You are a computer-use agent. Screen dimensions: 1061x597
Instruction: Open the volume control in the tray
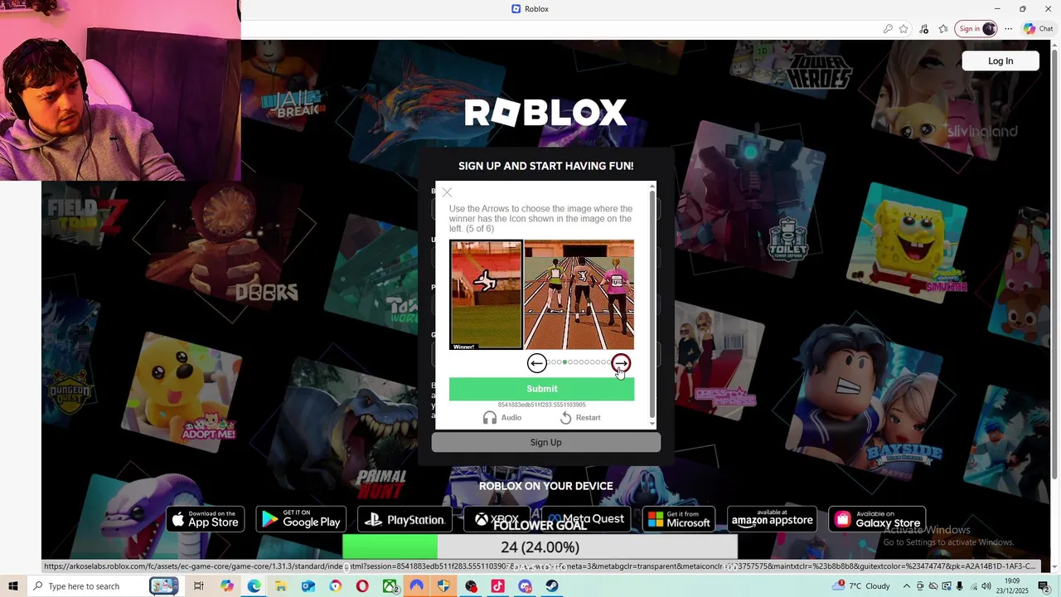tap(986, 586)
